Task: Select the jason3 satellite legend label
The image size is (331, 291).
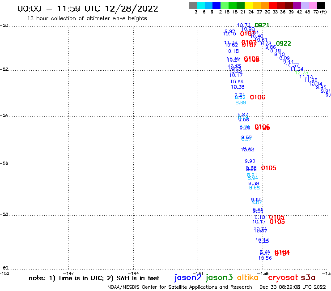Action: 219,278
